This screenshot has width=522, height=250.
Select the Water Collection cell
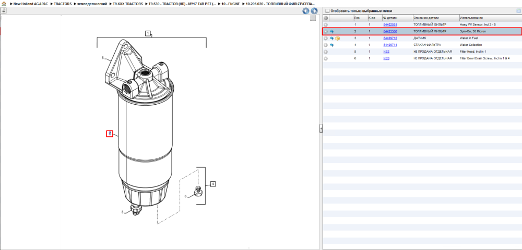471,45
